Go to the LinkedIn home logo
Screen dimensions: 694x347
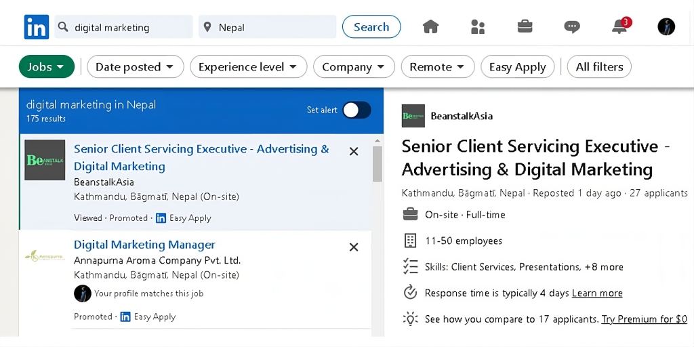(37, 27)
